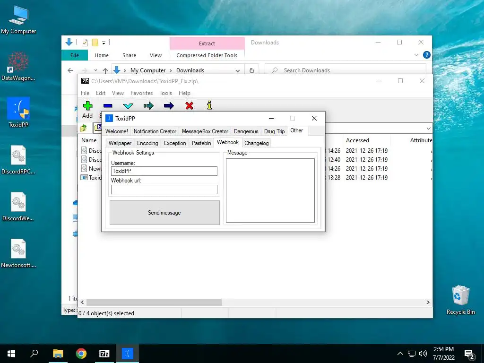The image size is (484, 363).
Task: Click the Search Downloads box
Action: 346,70
